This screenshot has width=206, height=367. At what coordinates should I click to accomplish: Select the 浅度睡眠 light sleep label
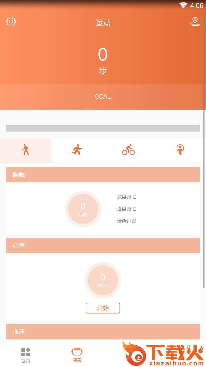click(x=127, y=209)
